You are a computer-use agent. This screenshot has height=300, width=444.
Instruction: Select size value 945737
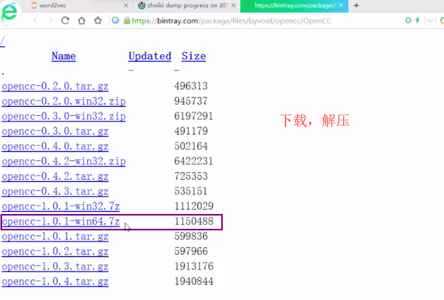(x=191, y=101)
